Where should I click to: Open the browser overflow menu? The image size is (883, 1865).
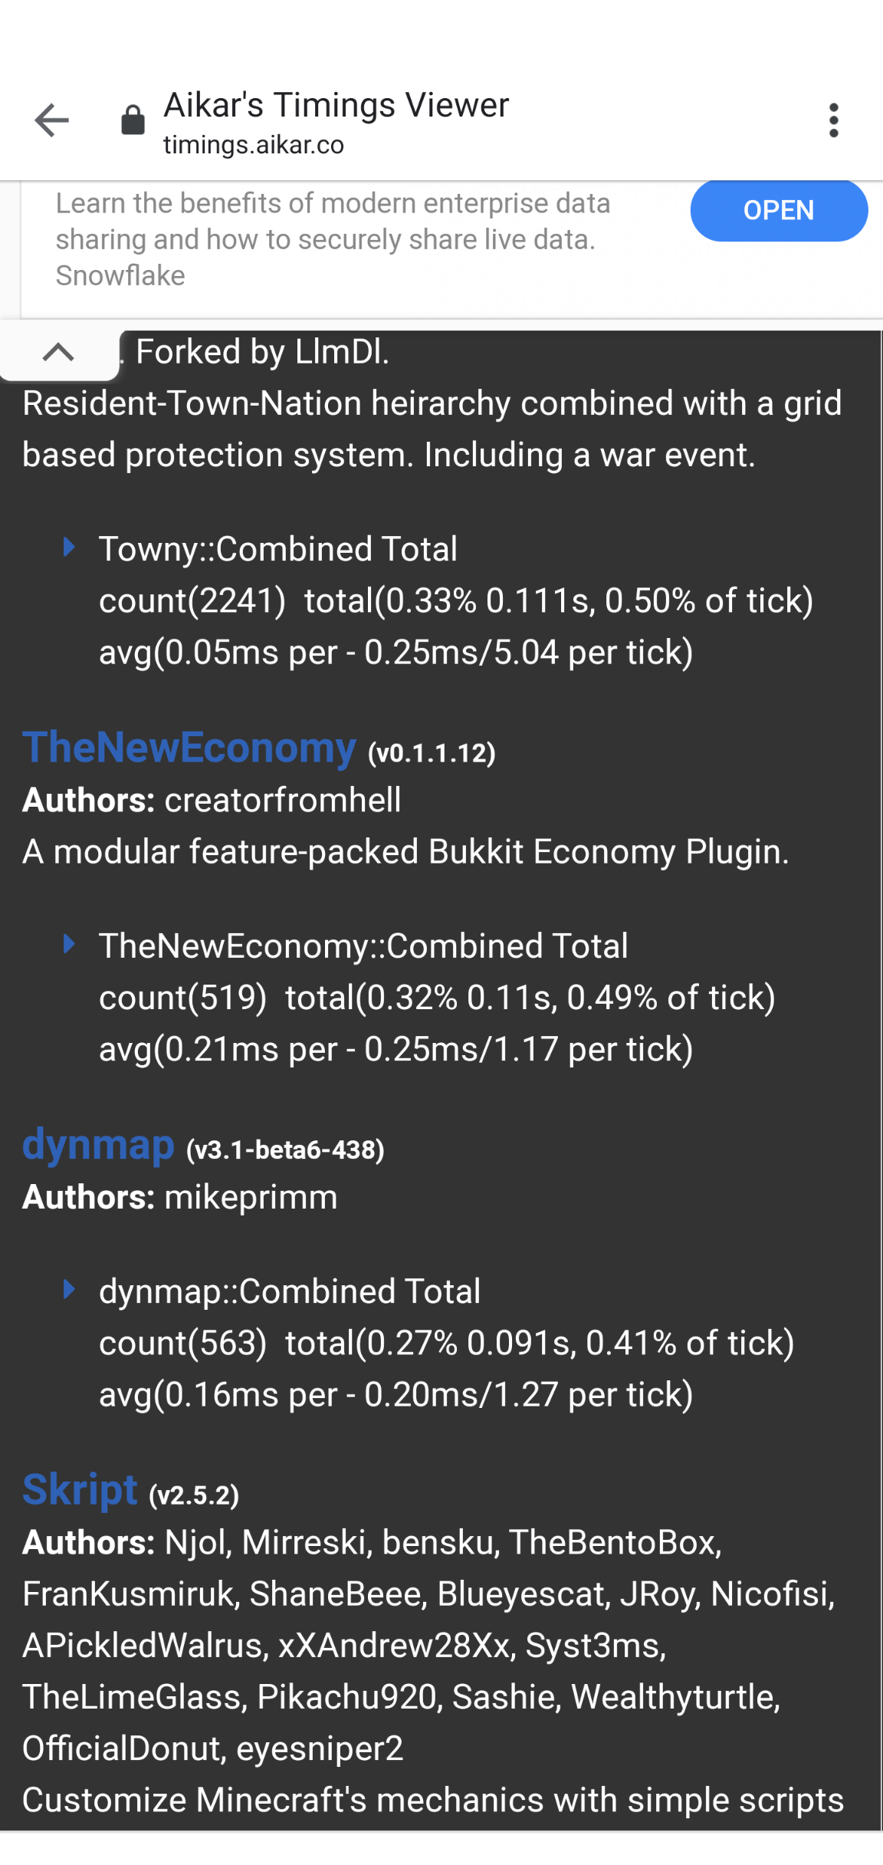834,120
